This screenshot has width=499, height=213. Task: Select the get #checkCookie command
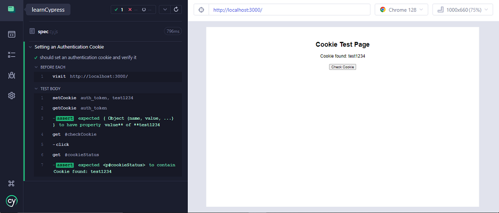pyautogui.click(x=108, y=135)
